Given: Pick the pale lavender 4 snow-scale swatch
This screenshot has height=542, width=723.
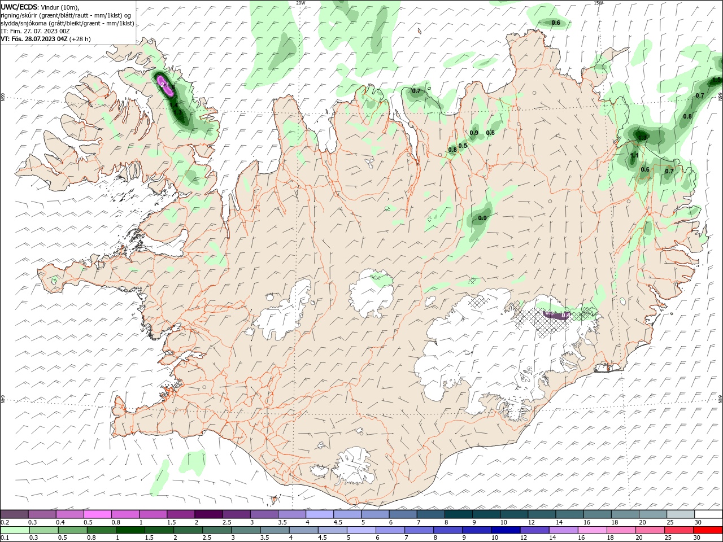Looking at the screenshot, I should click(x=320, y=514).
